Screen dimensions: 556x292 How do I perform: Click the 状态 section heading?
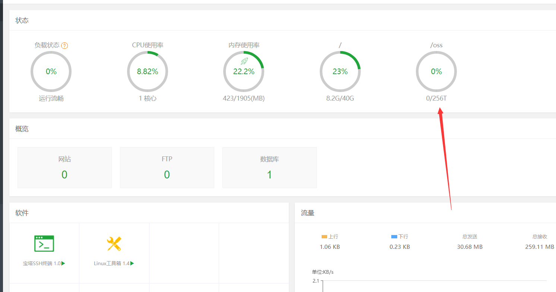22,20
